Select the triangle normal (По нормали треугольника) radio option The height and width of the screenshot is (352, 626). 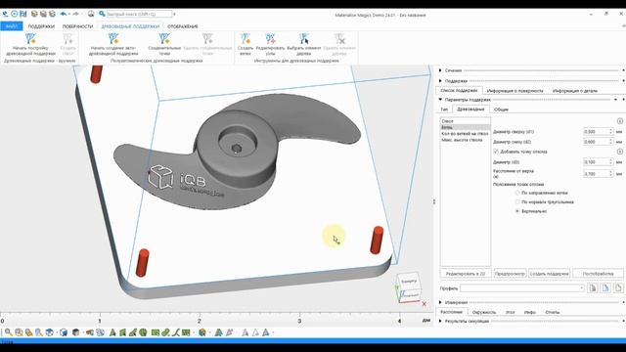(x=517, y=202)
